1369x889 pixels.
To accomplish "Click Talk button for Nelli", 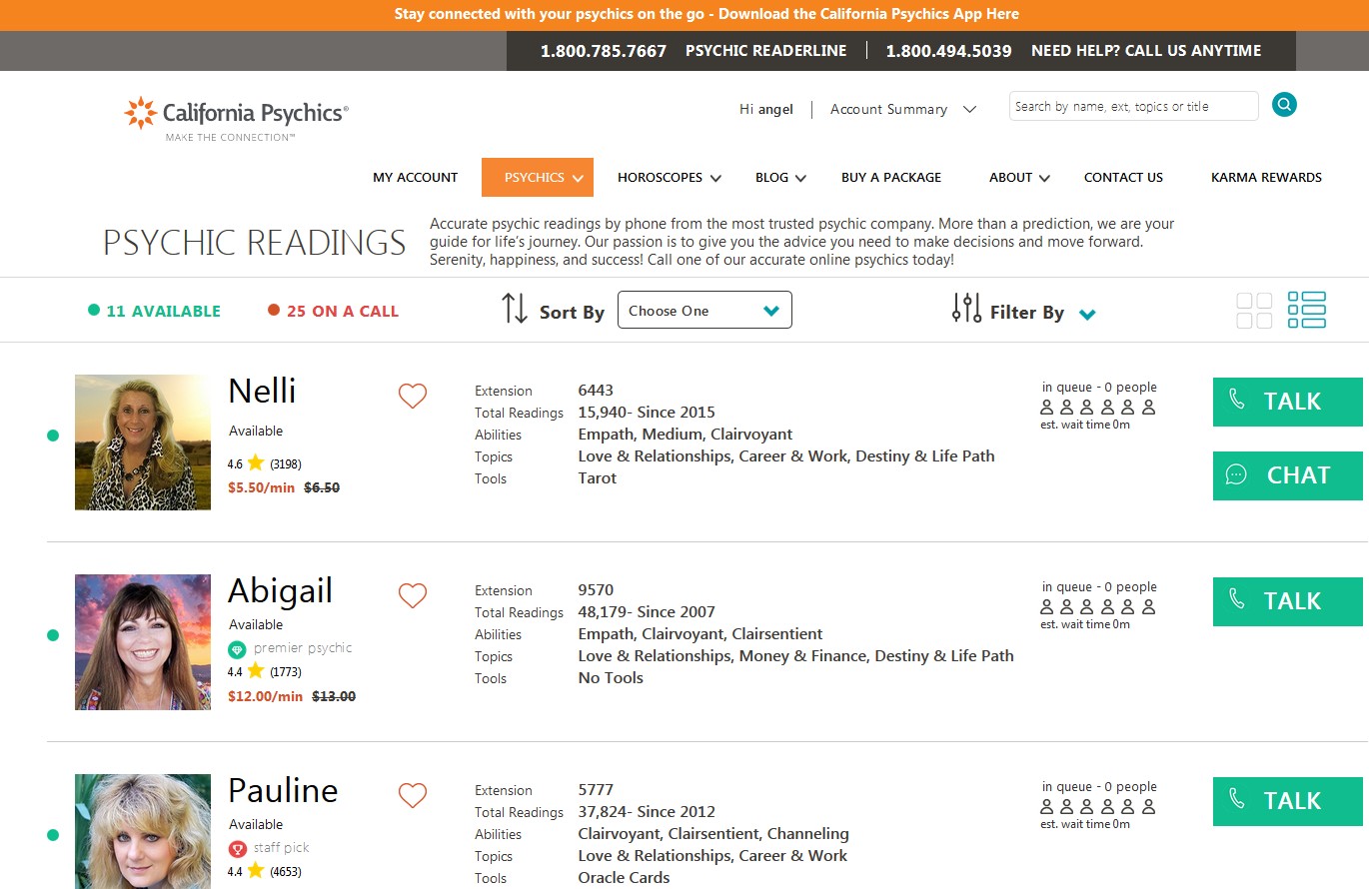I will point(1288,402).
